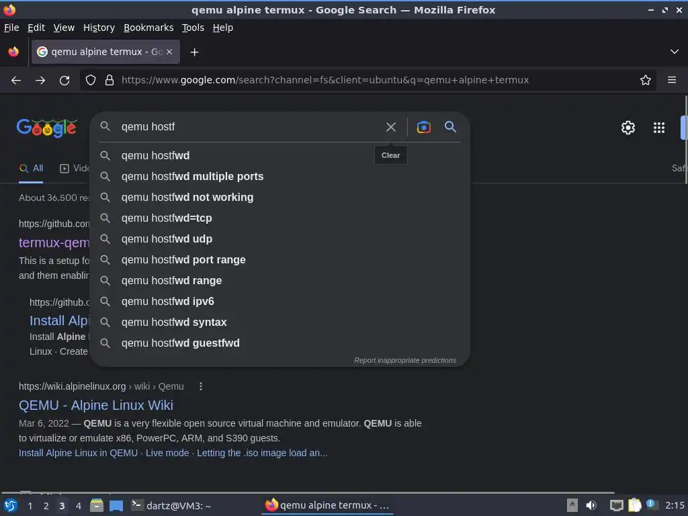View site security lock icon
Viewport: 688px width, 516px height.
(110, 80)
